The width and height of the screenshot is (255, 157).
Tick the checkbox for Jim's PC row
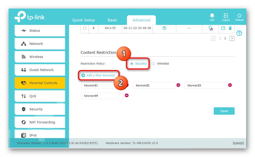[85, 28]
